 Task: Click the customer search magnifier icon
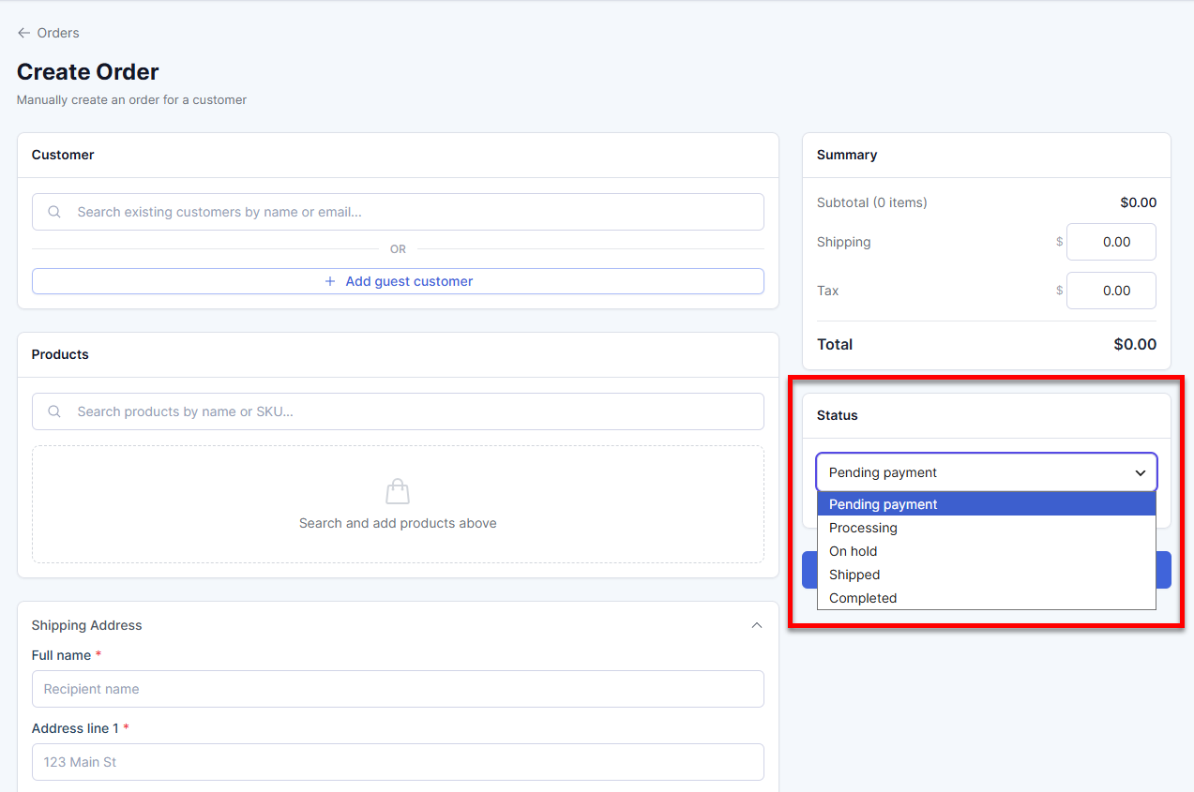54,212
